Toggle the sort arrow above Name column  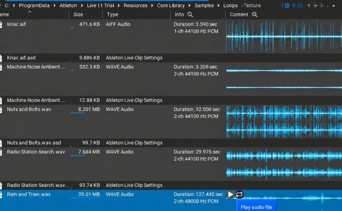(x=30, y=12)
